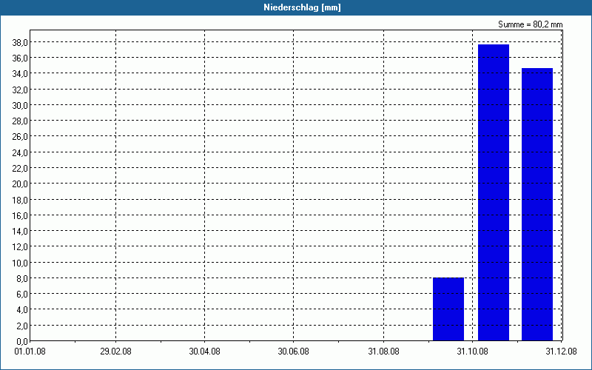
Task: Click the 20,0 y-axis label
Action: [20, 184]
